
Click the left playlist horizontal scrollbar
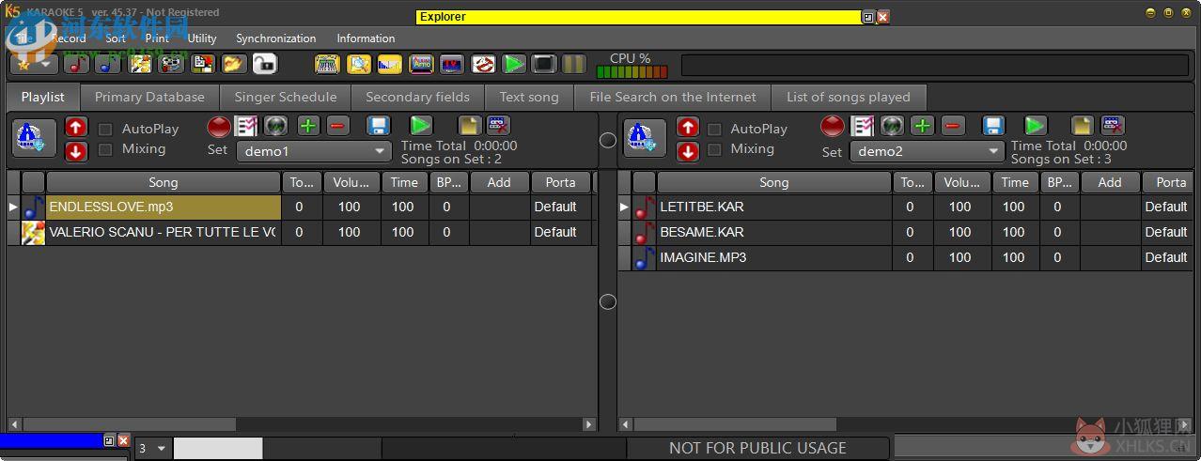(x=302, y=424)
